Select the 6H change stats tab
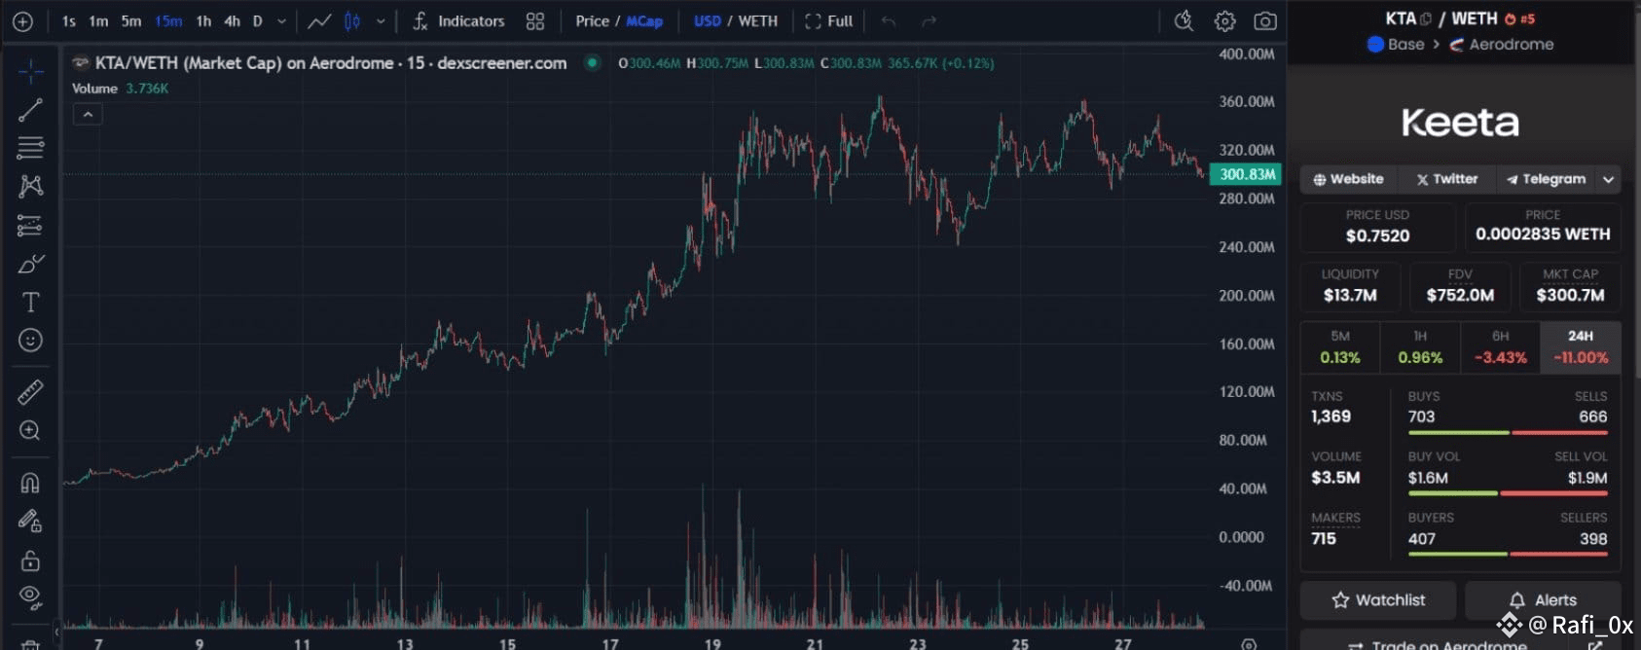Viewport: 1641px width, 650px height. click(x=1500, y=347)
